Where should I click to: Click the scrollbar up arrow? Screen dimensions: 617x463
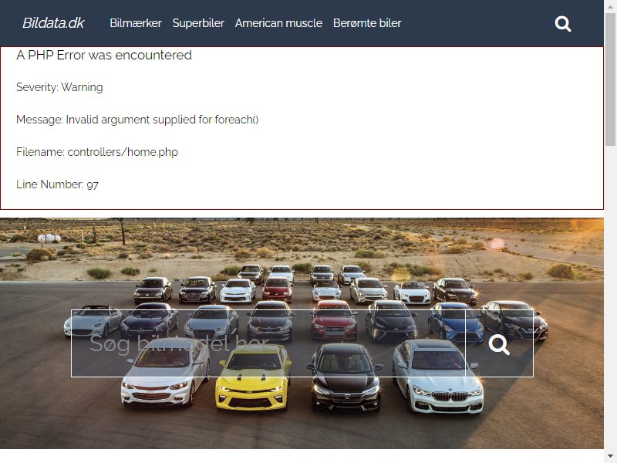pos(610,5)
